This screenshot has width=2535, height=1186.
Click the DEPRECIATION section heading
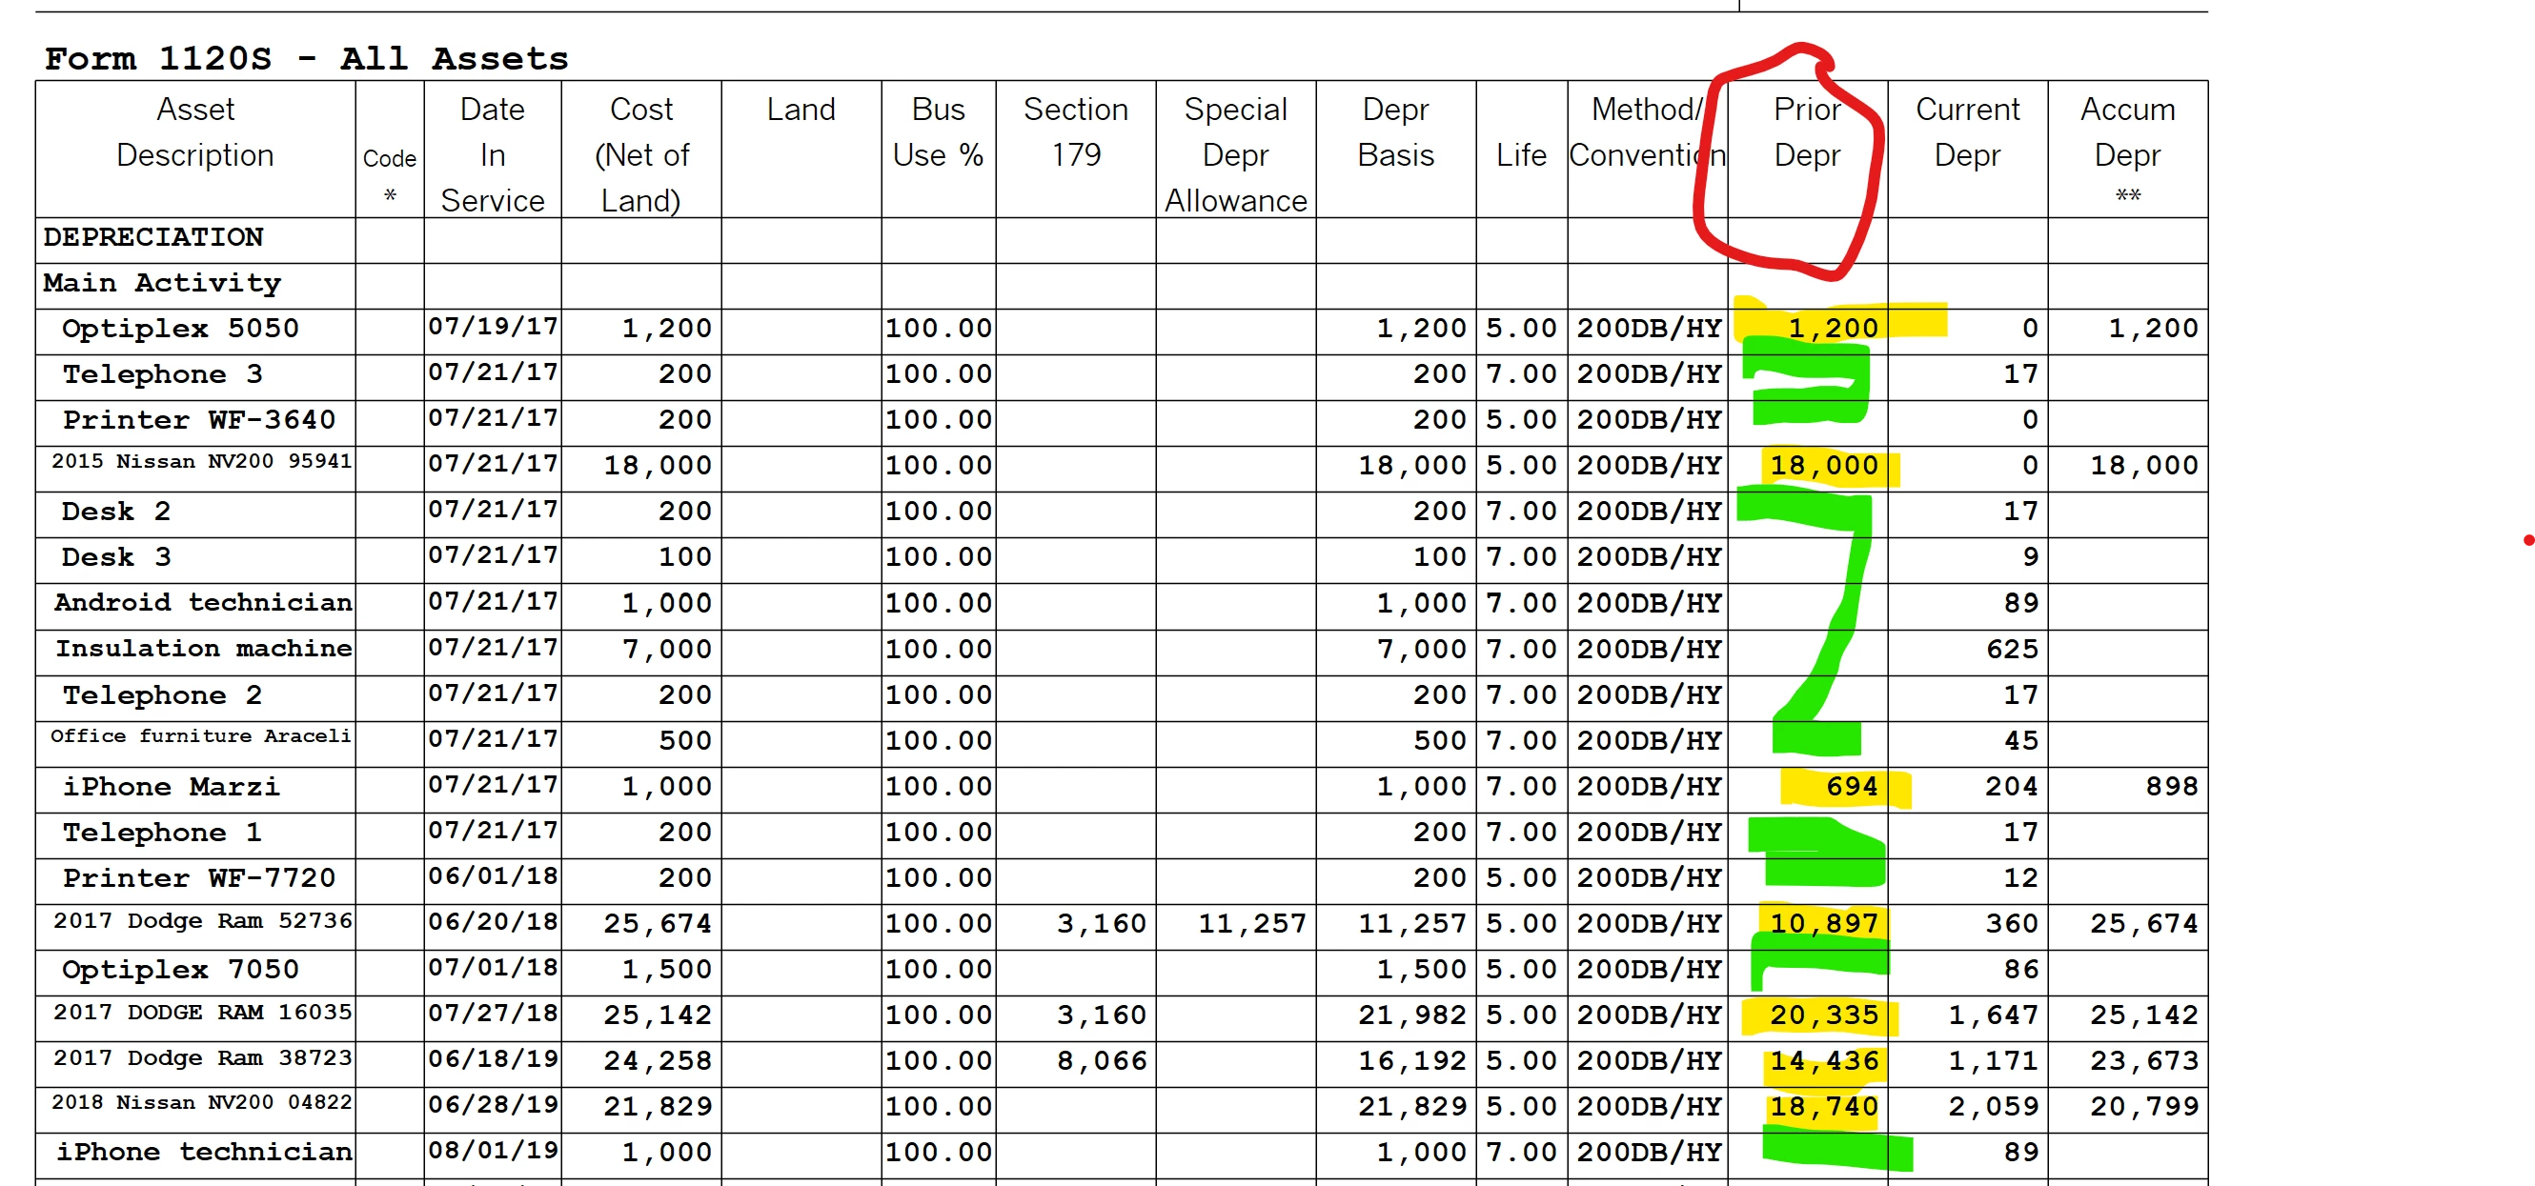(153, 237)
